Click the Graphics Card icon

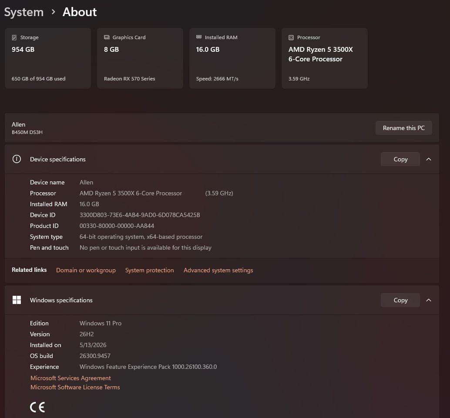coord(107,37)
